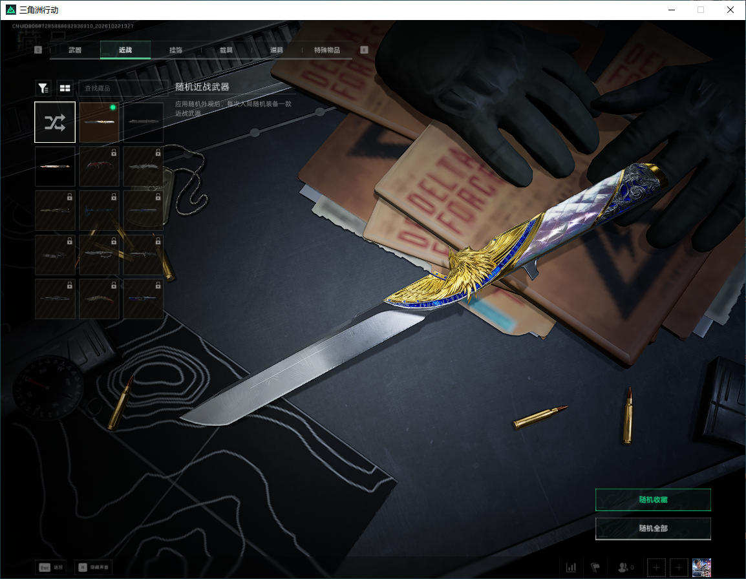Click the H 隐藏界面 button
Viewport: 746px width, 579px height.
[94, 567]
